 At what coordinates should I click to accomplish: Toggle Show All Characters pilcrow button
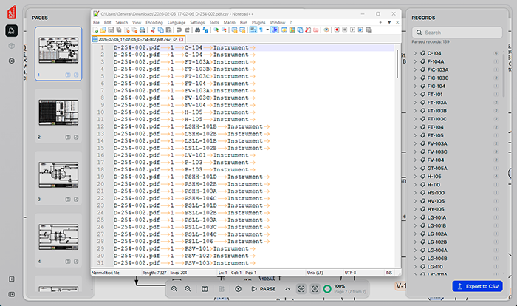pos(261,30)
